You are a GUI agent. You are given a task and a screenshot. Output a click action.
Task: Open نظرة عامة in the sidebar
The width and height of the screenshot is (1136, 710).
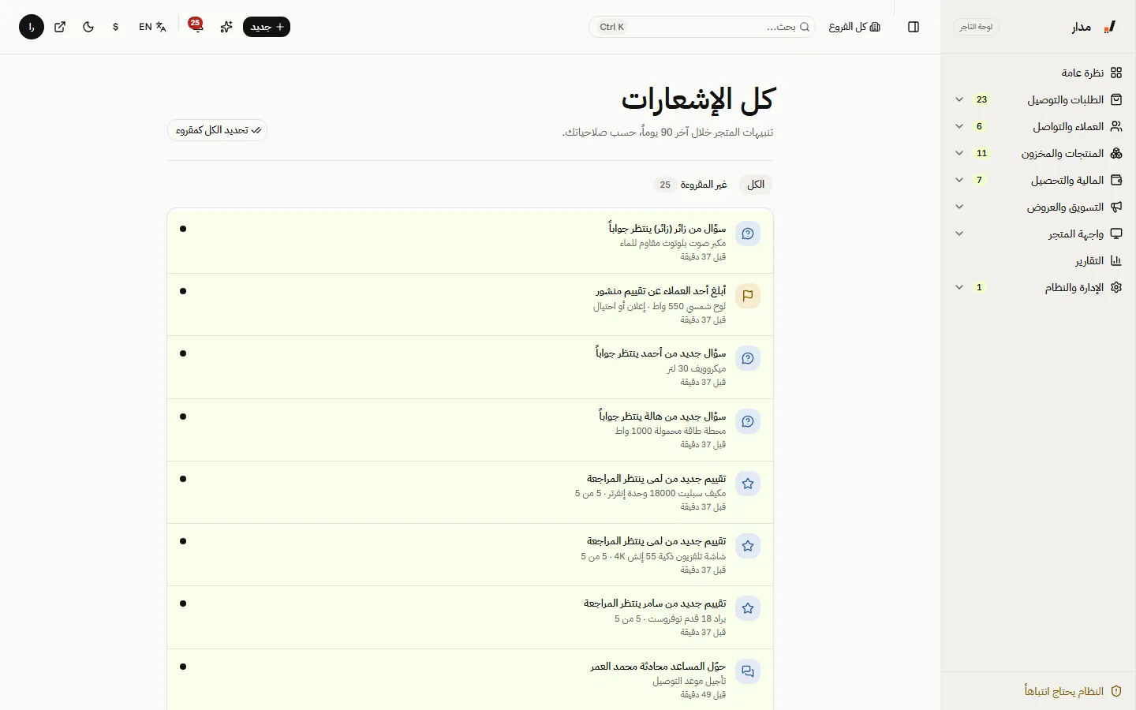click(x=1038, y=73)
